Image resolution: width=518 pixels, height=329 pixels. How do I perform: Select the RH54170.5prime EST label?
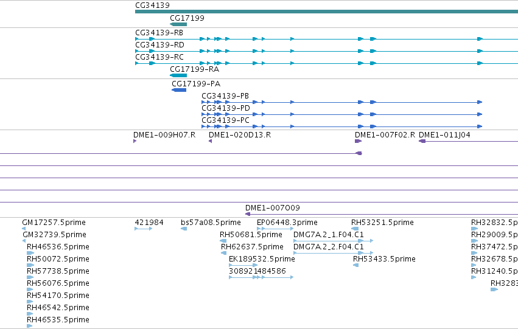click(58, 296)
